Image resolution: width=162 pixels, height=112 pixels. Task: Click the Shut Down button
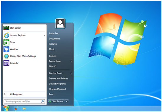coord(56,101)
